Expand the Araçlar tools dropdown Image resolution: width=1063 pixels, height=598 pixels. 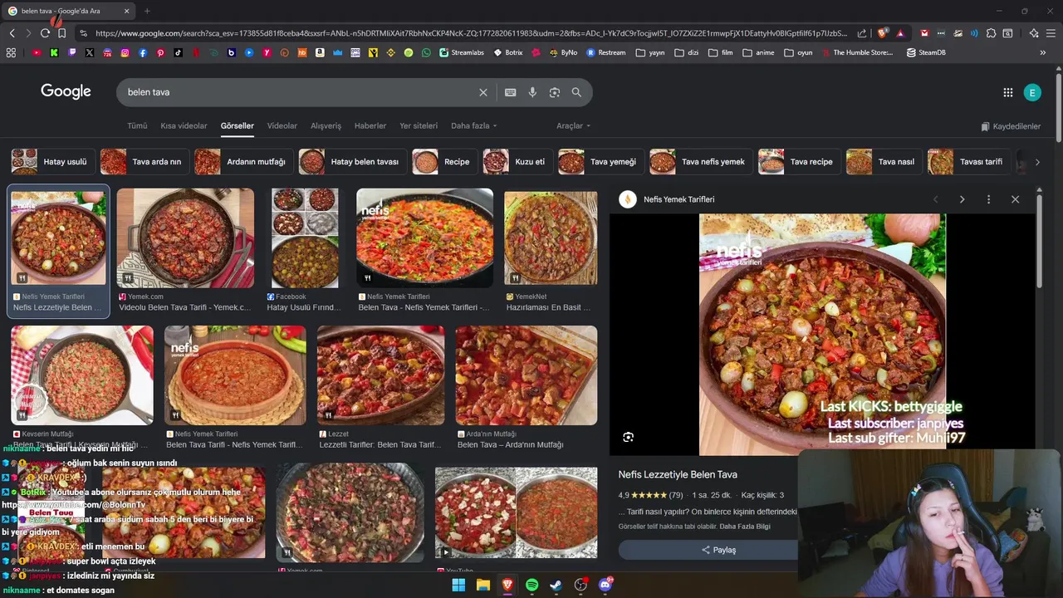573,125
